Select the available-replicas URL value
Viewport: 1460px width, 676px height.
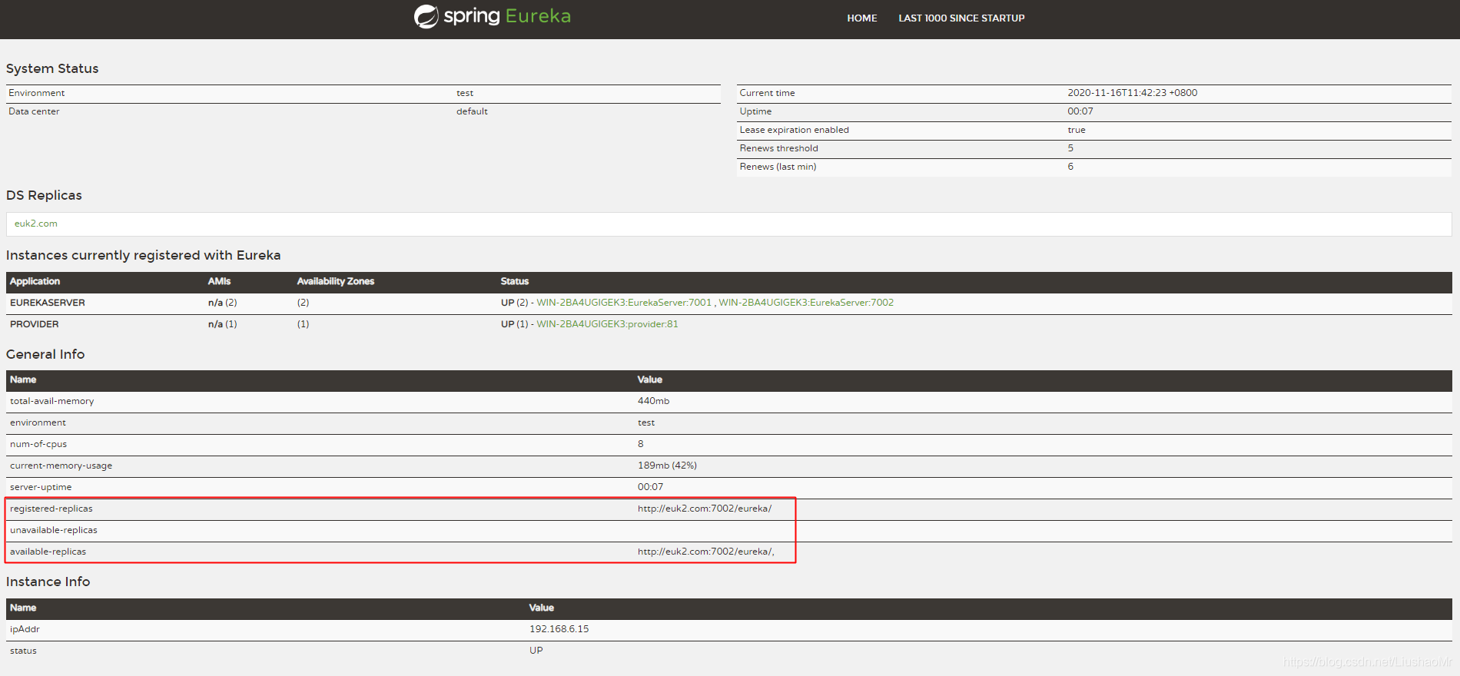pos(706,552)
